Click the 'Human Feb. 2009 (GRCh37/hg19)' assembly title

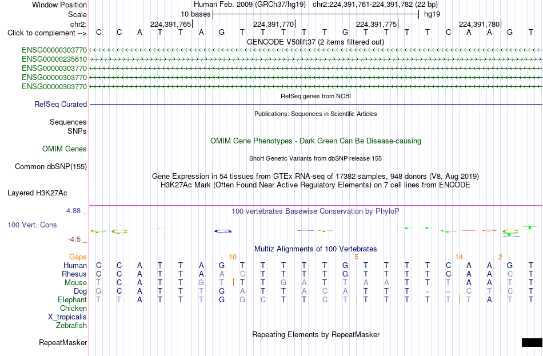(x=250, y=5)
